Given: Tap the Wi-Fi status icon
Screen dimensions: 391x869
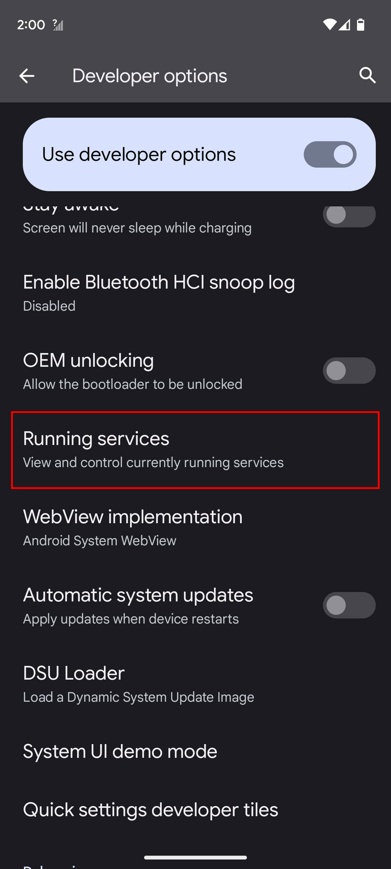Looking at the screenshot, I should tap(329, 24).
